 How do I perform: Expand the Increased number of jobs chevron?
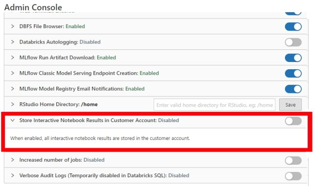pos(13,160)
